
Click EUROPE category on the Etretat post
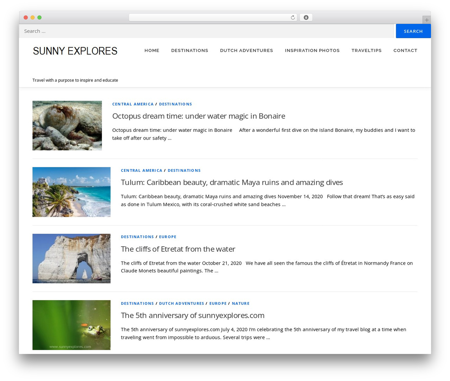click(168, 237)
